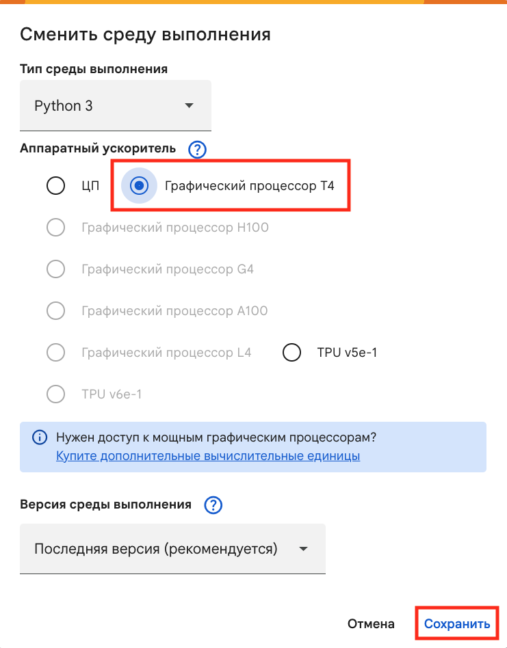This screenshot has width=507, height=648.
Task: Click the Отмена button
Action: [371, 623]
